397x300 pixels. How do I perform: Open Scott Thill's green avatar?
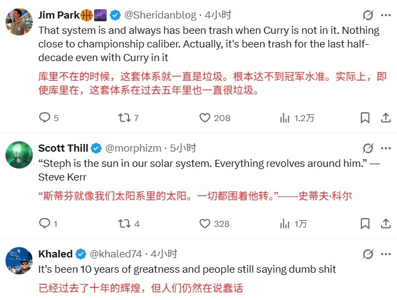(x=19, y=155)
